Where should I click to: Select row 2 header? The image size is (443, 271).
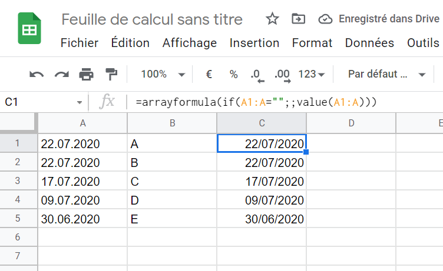pyautogui.click(x=18, y=162)
